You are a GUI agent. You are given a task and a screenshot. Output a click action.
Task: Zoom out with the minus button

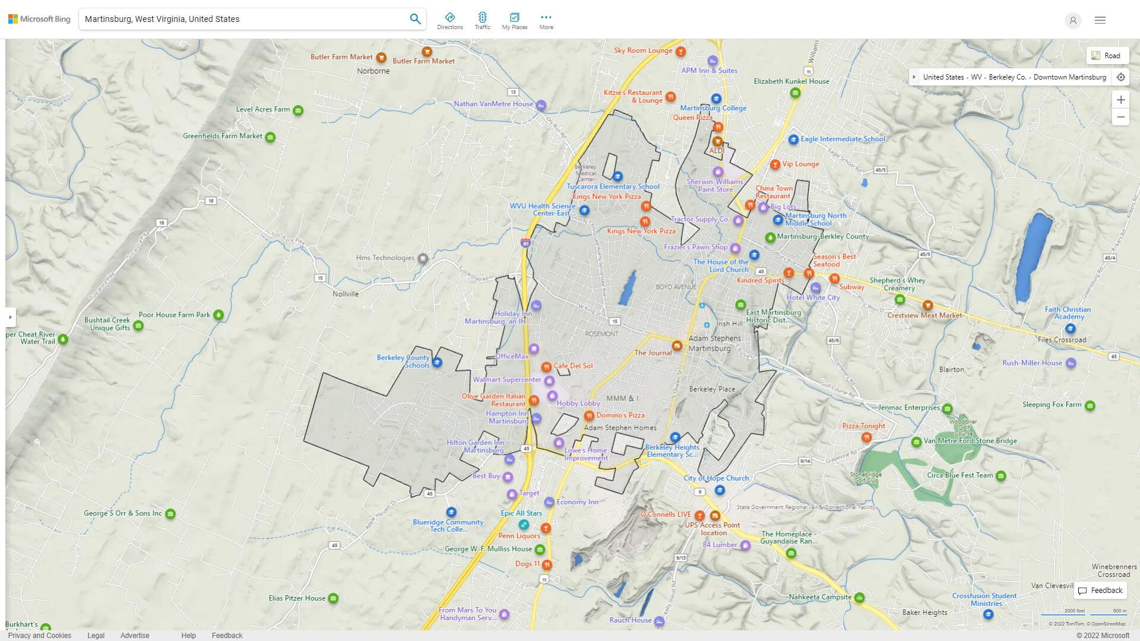point(1120,117)
